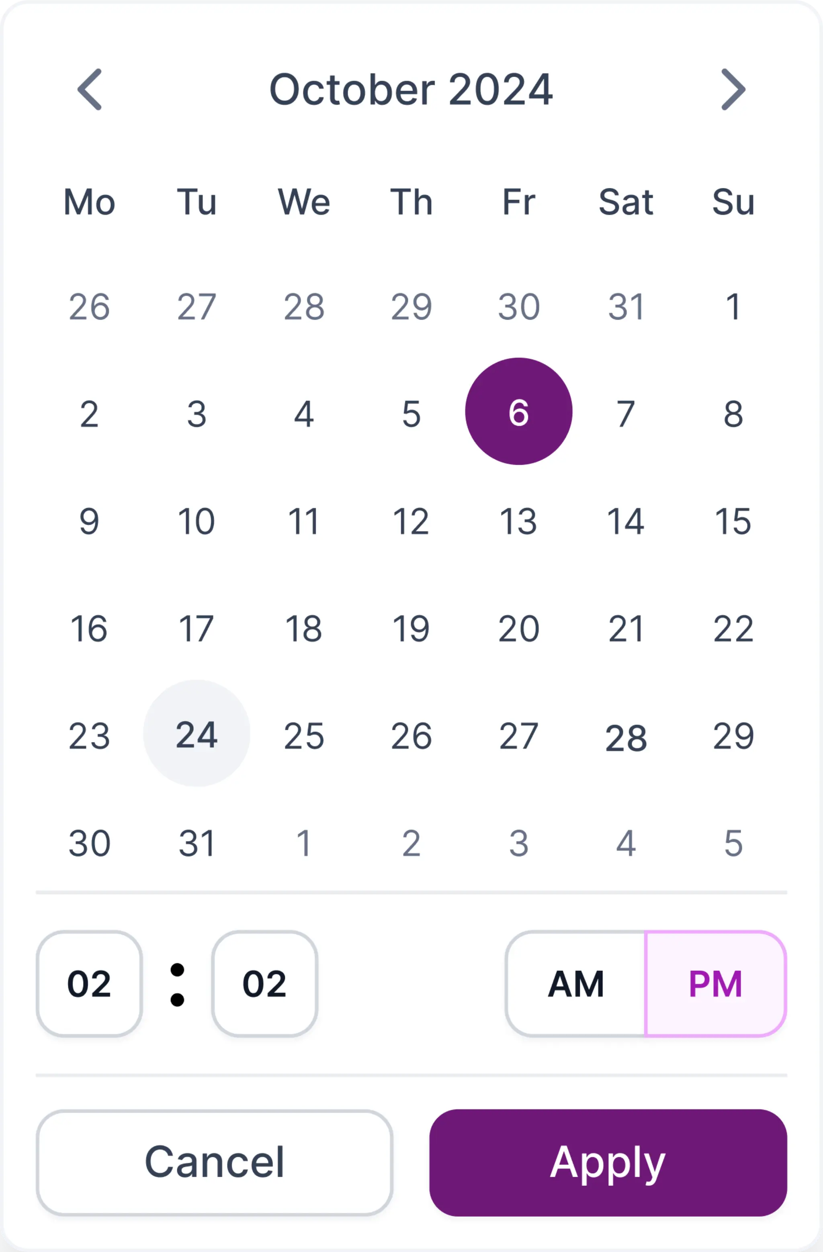
Task: Select the highlighted date 6
Action: coord(518,411)
